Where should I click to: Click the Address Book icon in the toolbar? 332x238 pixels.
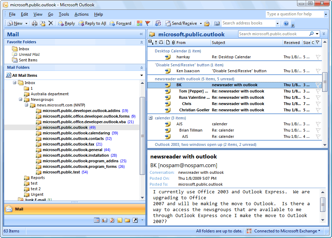click(217, 23)
